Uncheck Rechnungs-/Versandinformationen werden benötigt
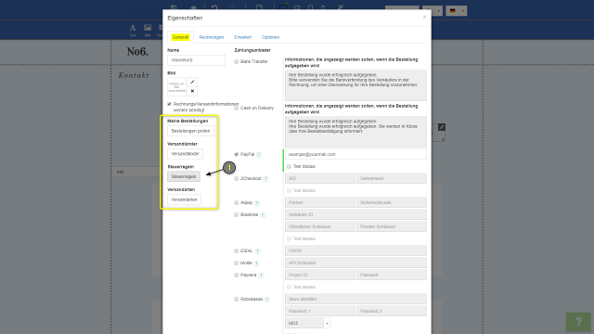The image size is (594, 334). click(169, 104)
